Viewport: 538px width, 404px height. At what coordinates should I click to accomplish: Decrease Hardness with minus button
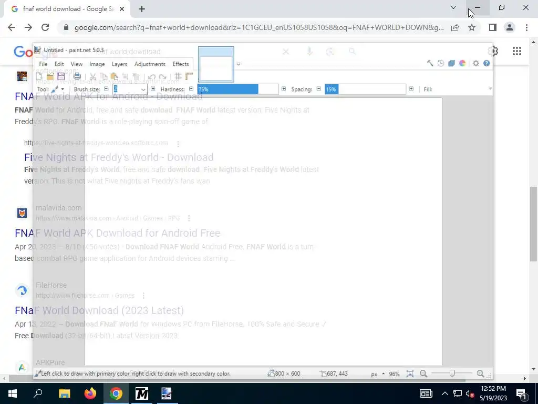[x=191, y=89]
